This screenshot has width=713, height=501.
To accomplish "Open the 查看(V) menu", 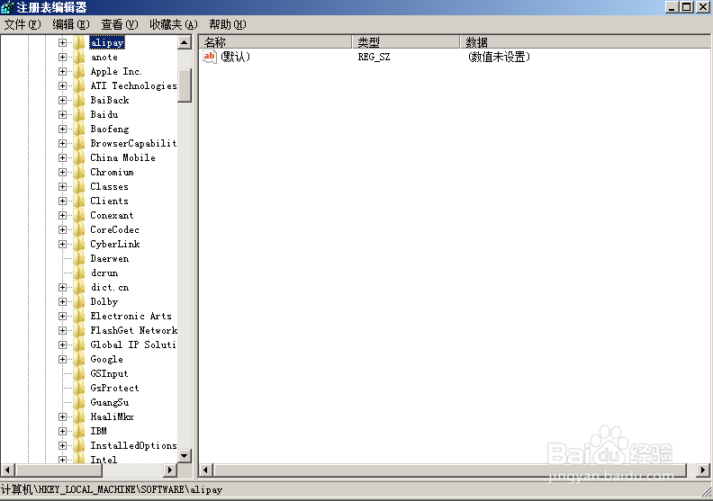I will click(x=120, y=24).
